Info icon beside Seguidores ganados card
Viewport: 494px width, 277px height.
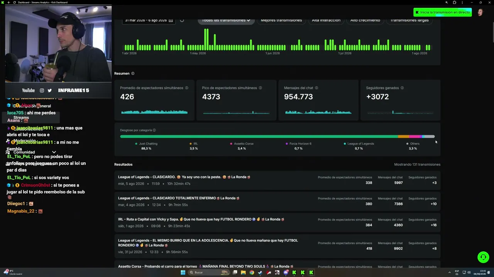tap(402, 88)
